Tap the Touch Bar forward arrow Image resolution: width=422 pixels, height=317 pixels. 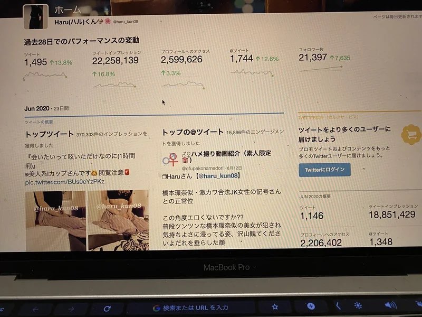pos(71,309)
